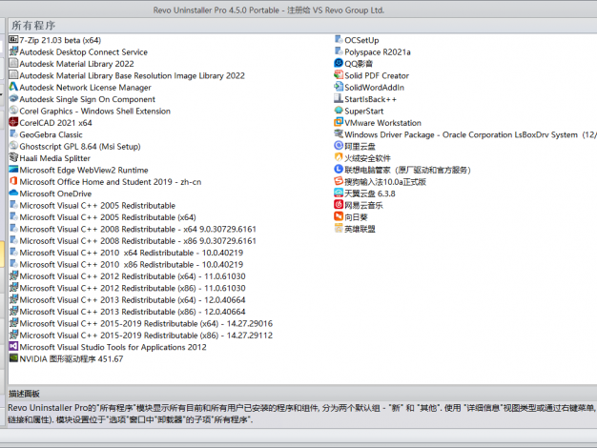597x448 pixels.
Task: Select the 网易云音乐 red icon
Action: pyautogui.click(x=339, y=205)
